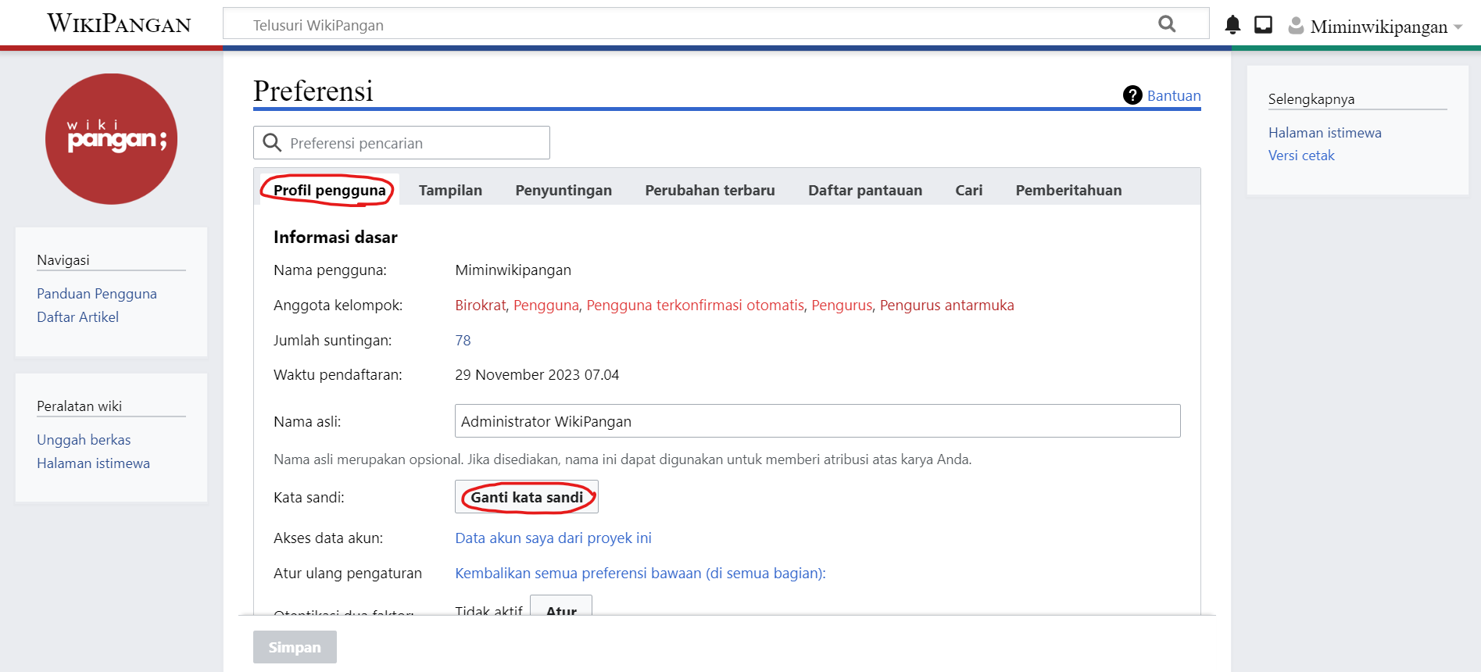Click the notification bell icon
Screen dimensions: 1481x672
(x=1232, y=25)
